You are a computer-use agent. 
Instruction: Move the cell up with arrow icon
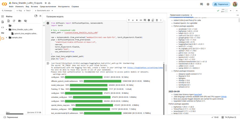click(x=129, y=20)
